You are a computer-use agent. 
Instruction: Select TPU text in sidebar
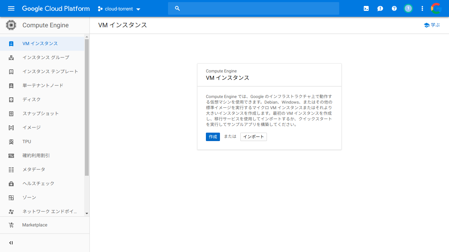pyautogui.click(x=27, y=142)
